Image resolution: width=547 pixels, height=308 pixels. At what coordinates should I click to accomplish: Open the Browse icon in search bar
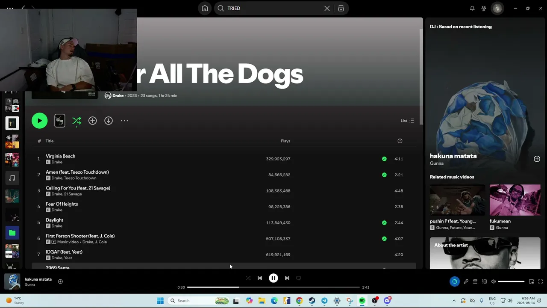pos(341,8)
